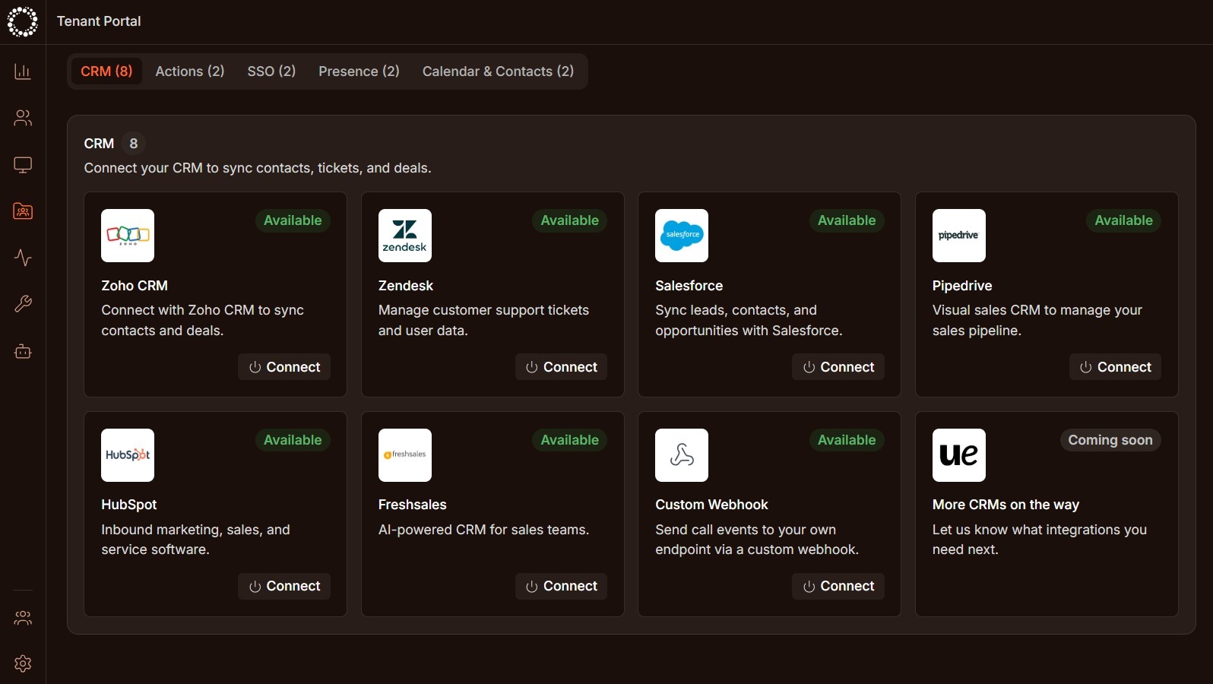Click 'Sync leads, contacts, and' description
The width and height of the screenshot is (1213, 684).
pyautogui.click(x=749, y=320)
